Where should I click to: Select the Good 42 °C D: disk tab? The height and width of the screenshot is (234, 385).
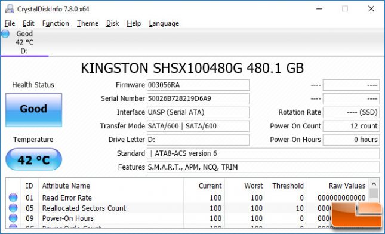(24, 42)
